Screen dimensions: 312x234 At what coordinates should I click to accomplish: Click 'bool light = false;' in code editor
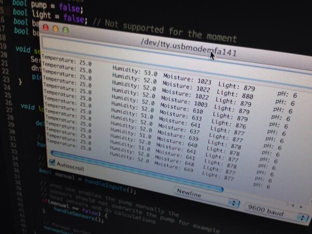(x=50, y=16)
